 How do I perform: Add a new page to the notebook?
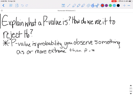click(17, 5)
